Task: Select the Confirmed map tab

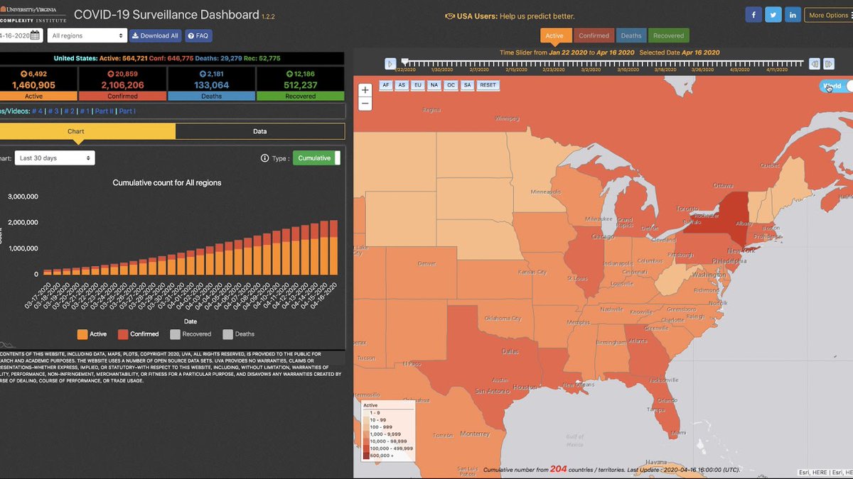Action: coord(594,35)
